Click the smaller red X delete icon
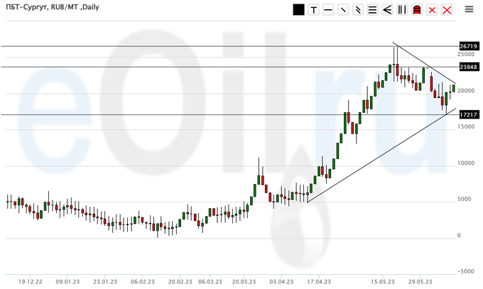 432,10
